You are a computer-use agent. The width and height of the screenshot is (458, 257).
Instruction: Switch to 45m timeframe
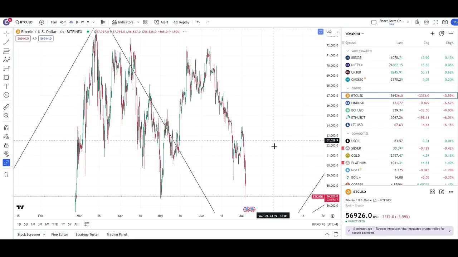(63, 22)
